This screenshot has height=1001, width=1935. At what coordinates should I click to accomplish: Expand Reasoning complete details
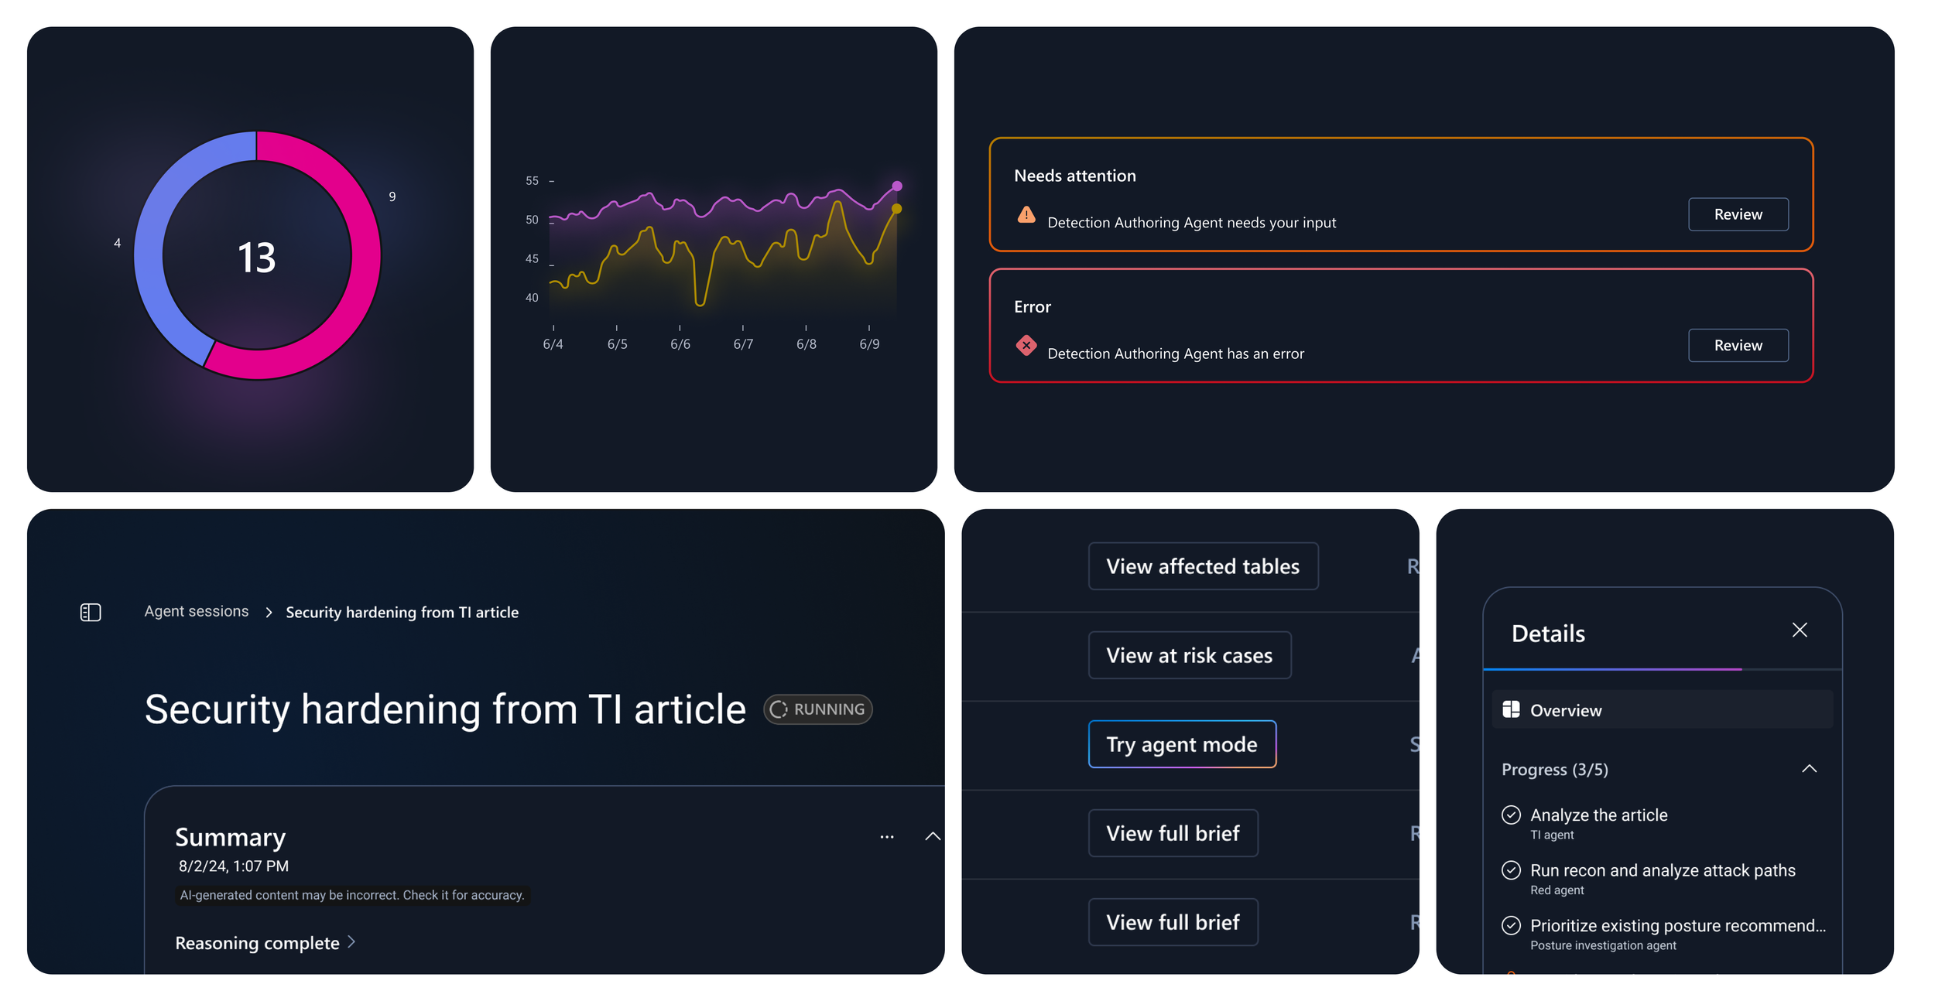265,943
